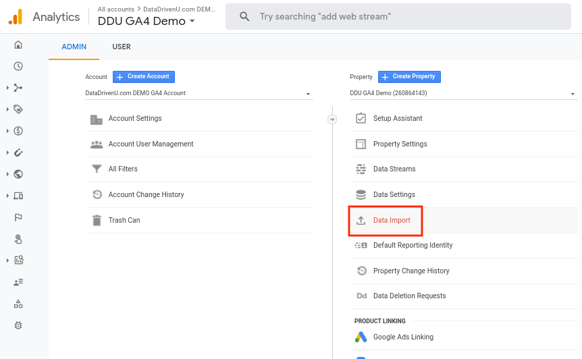
Task: Open the DebugView bug icon
Action: pyautogui.click(x=18, y=325)
